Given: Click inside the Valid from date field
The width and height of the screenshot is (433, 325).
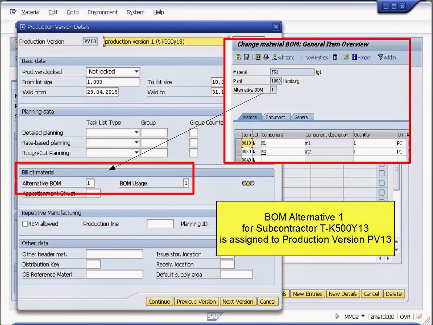Looking at the screenshot, I should click(x=102, y=92).
